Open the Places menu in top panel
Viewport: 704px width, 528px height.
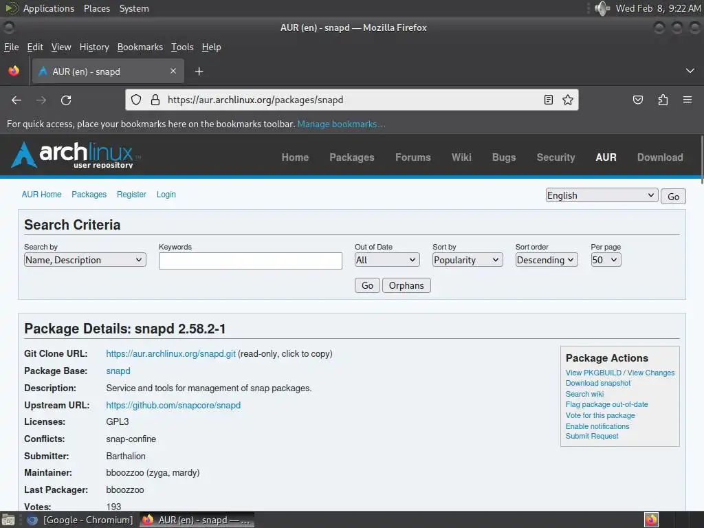coord(96,8)
